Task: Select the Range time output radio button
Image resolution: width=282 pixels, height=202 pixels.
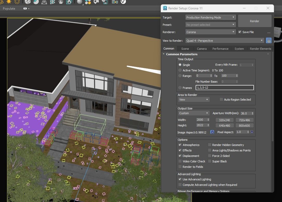Action: (180, 76)
